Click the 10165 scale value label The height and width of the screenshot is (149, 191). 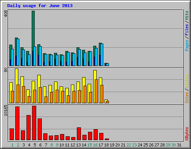[6, 110]
